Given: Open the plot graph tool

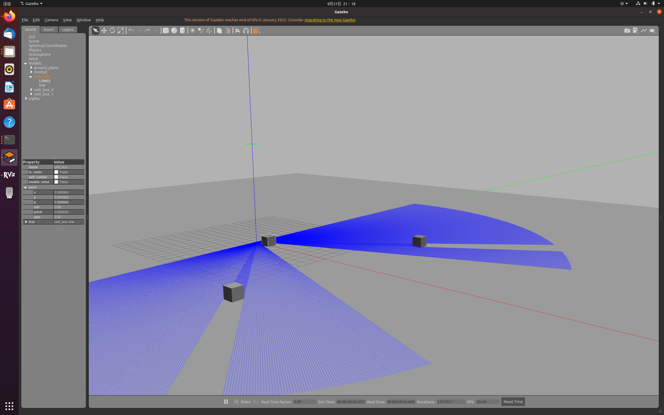Looking at the screenshot, I should click(644, 30).
